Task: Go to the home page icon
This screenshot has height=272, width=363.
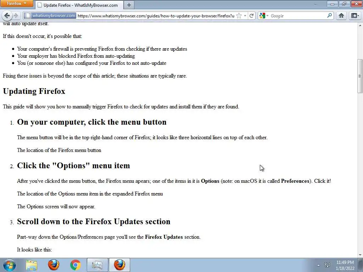Action: (x=341, y=16)
